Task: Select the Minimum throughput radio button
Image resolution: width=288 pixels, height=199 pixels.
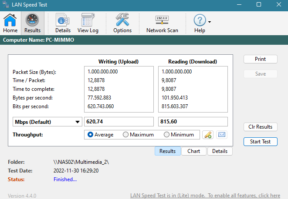Action: [166, 135]
